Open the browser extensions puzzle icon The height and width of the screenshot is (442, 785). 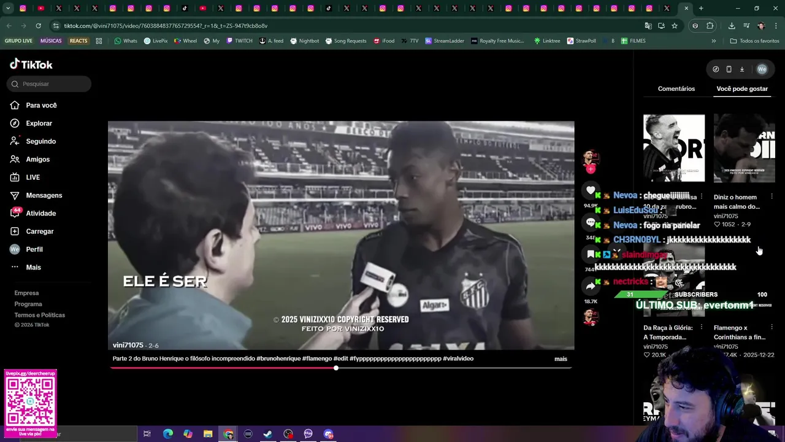point(710,26)
